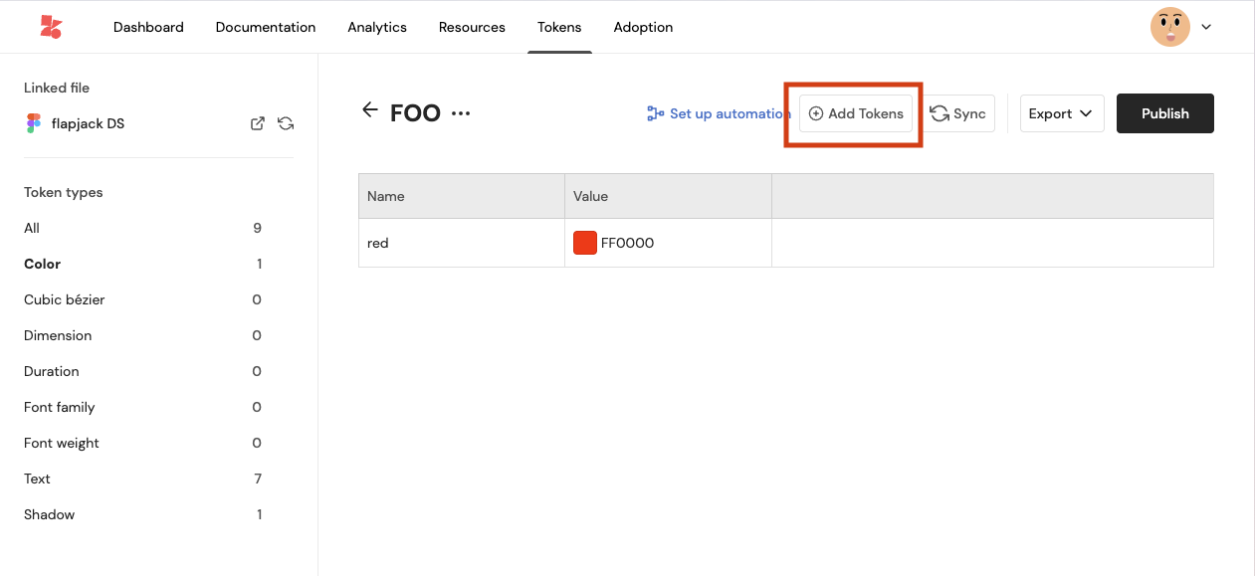Expand the Export dropdown
The width and height of the screenshot is (1255, 576).
(x=1062, y=113)
